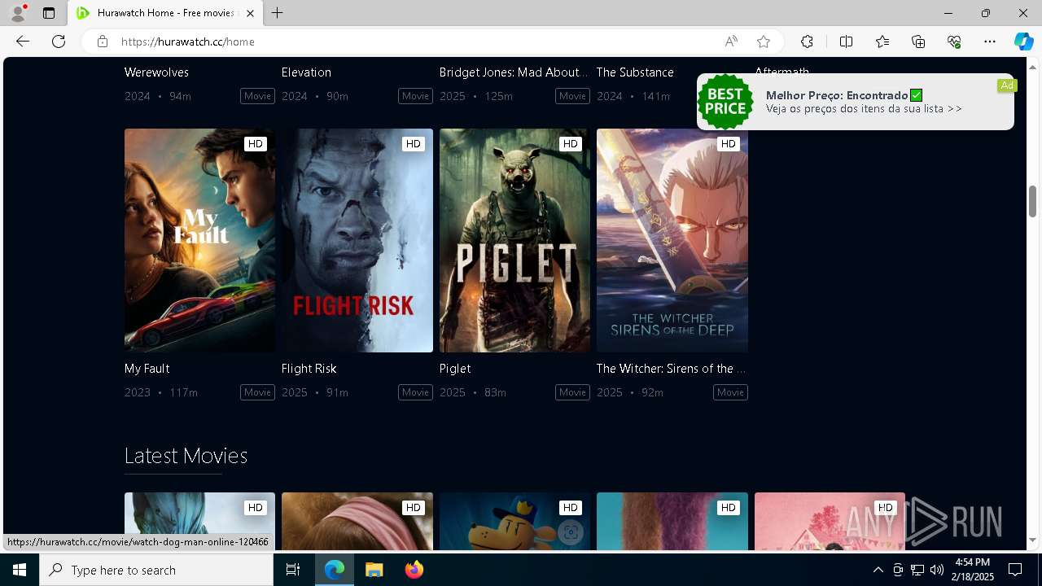Click the Movie badge under Elevation
This screenshot has height=586, width=1042.
(x=415, y=96)
